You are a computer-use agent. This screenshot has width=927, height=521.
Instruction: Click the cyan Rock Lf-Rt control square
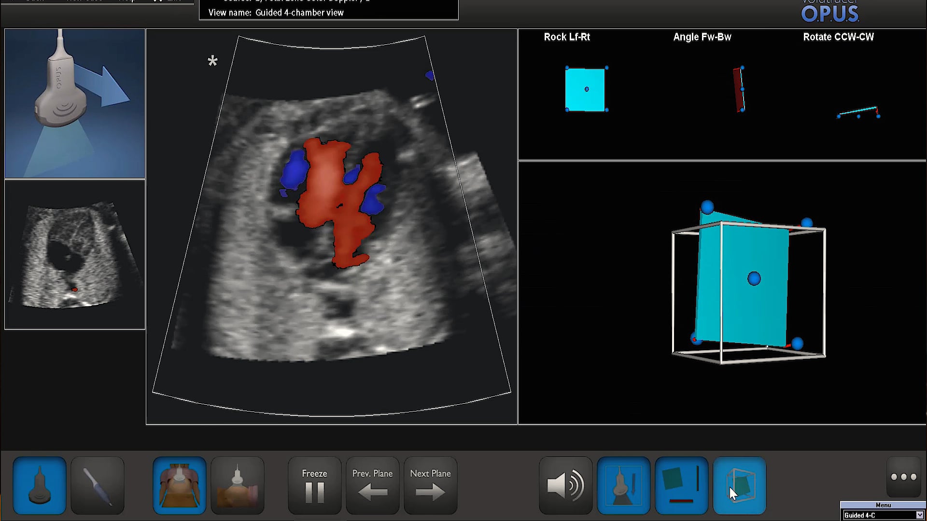tap(586, 89)
